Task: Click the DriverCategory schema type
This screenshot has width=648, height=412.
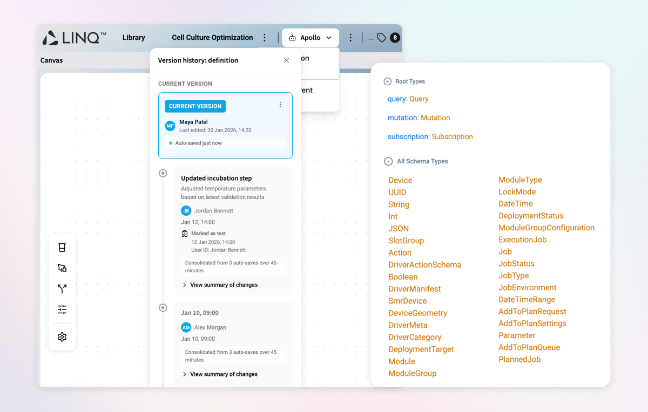Action: coord(415,337)
